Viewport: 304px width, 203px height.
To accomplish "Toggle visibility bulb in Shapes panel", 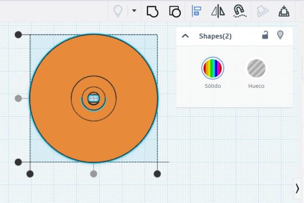I will click(280, 35).
